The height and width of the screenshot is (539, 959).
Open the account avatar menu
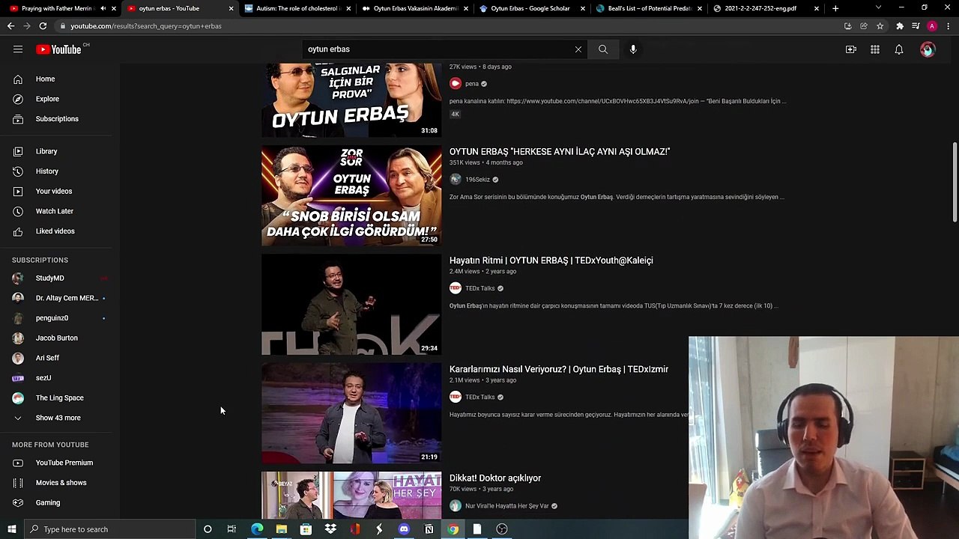pyautogui.click(x=928, y=49)
